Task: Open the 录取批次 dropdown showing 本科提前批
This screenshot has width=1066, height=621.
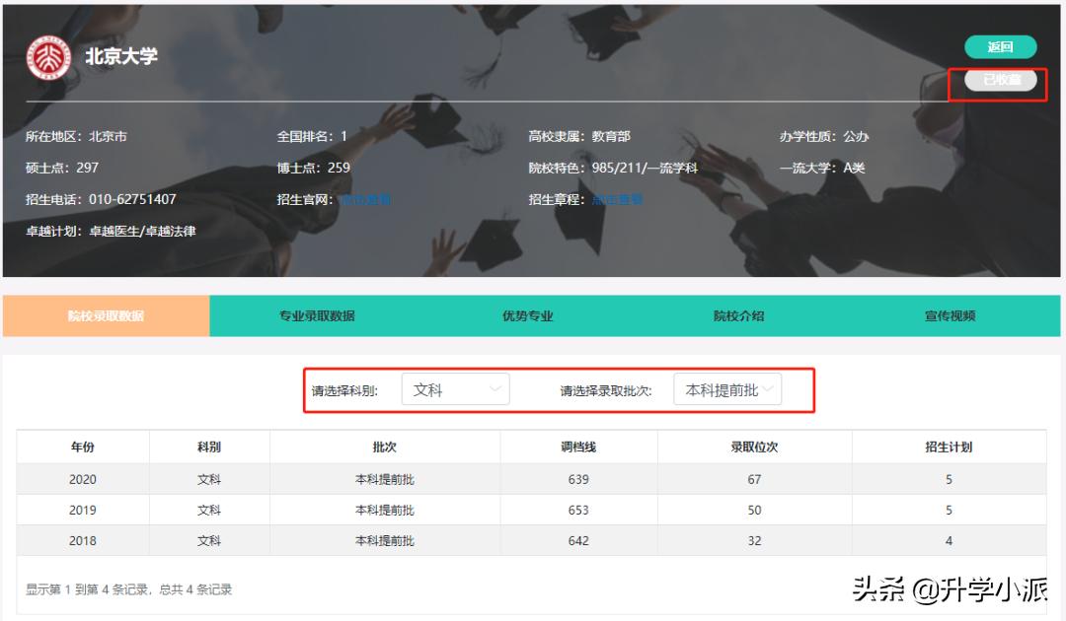Action: [x=725, y=388]
